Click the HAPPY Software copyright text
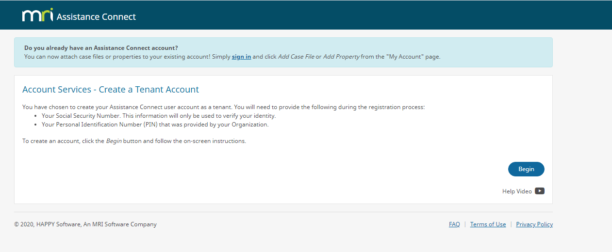This screenshot has width=612, height=252. point(85,224)
